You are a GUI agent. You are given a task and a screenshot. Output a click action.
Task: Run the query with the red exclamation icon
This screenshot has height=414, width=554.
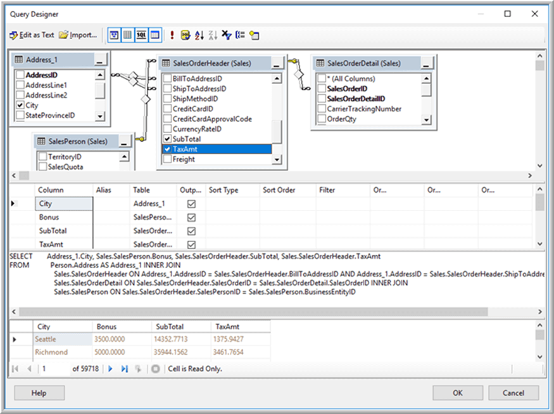pos(172,35)
